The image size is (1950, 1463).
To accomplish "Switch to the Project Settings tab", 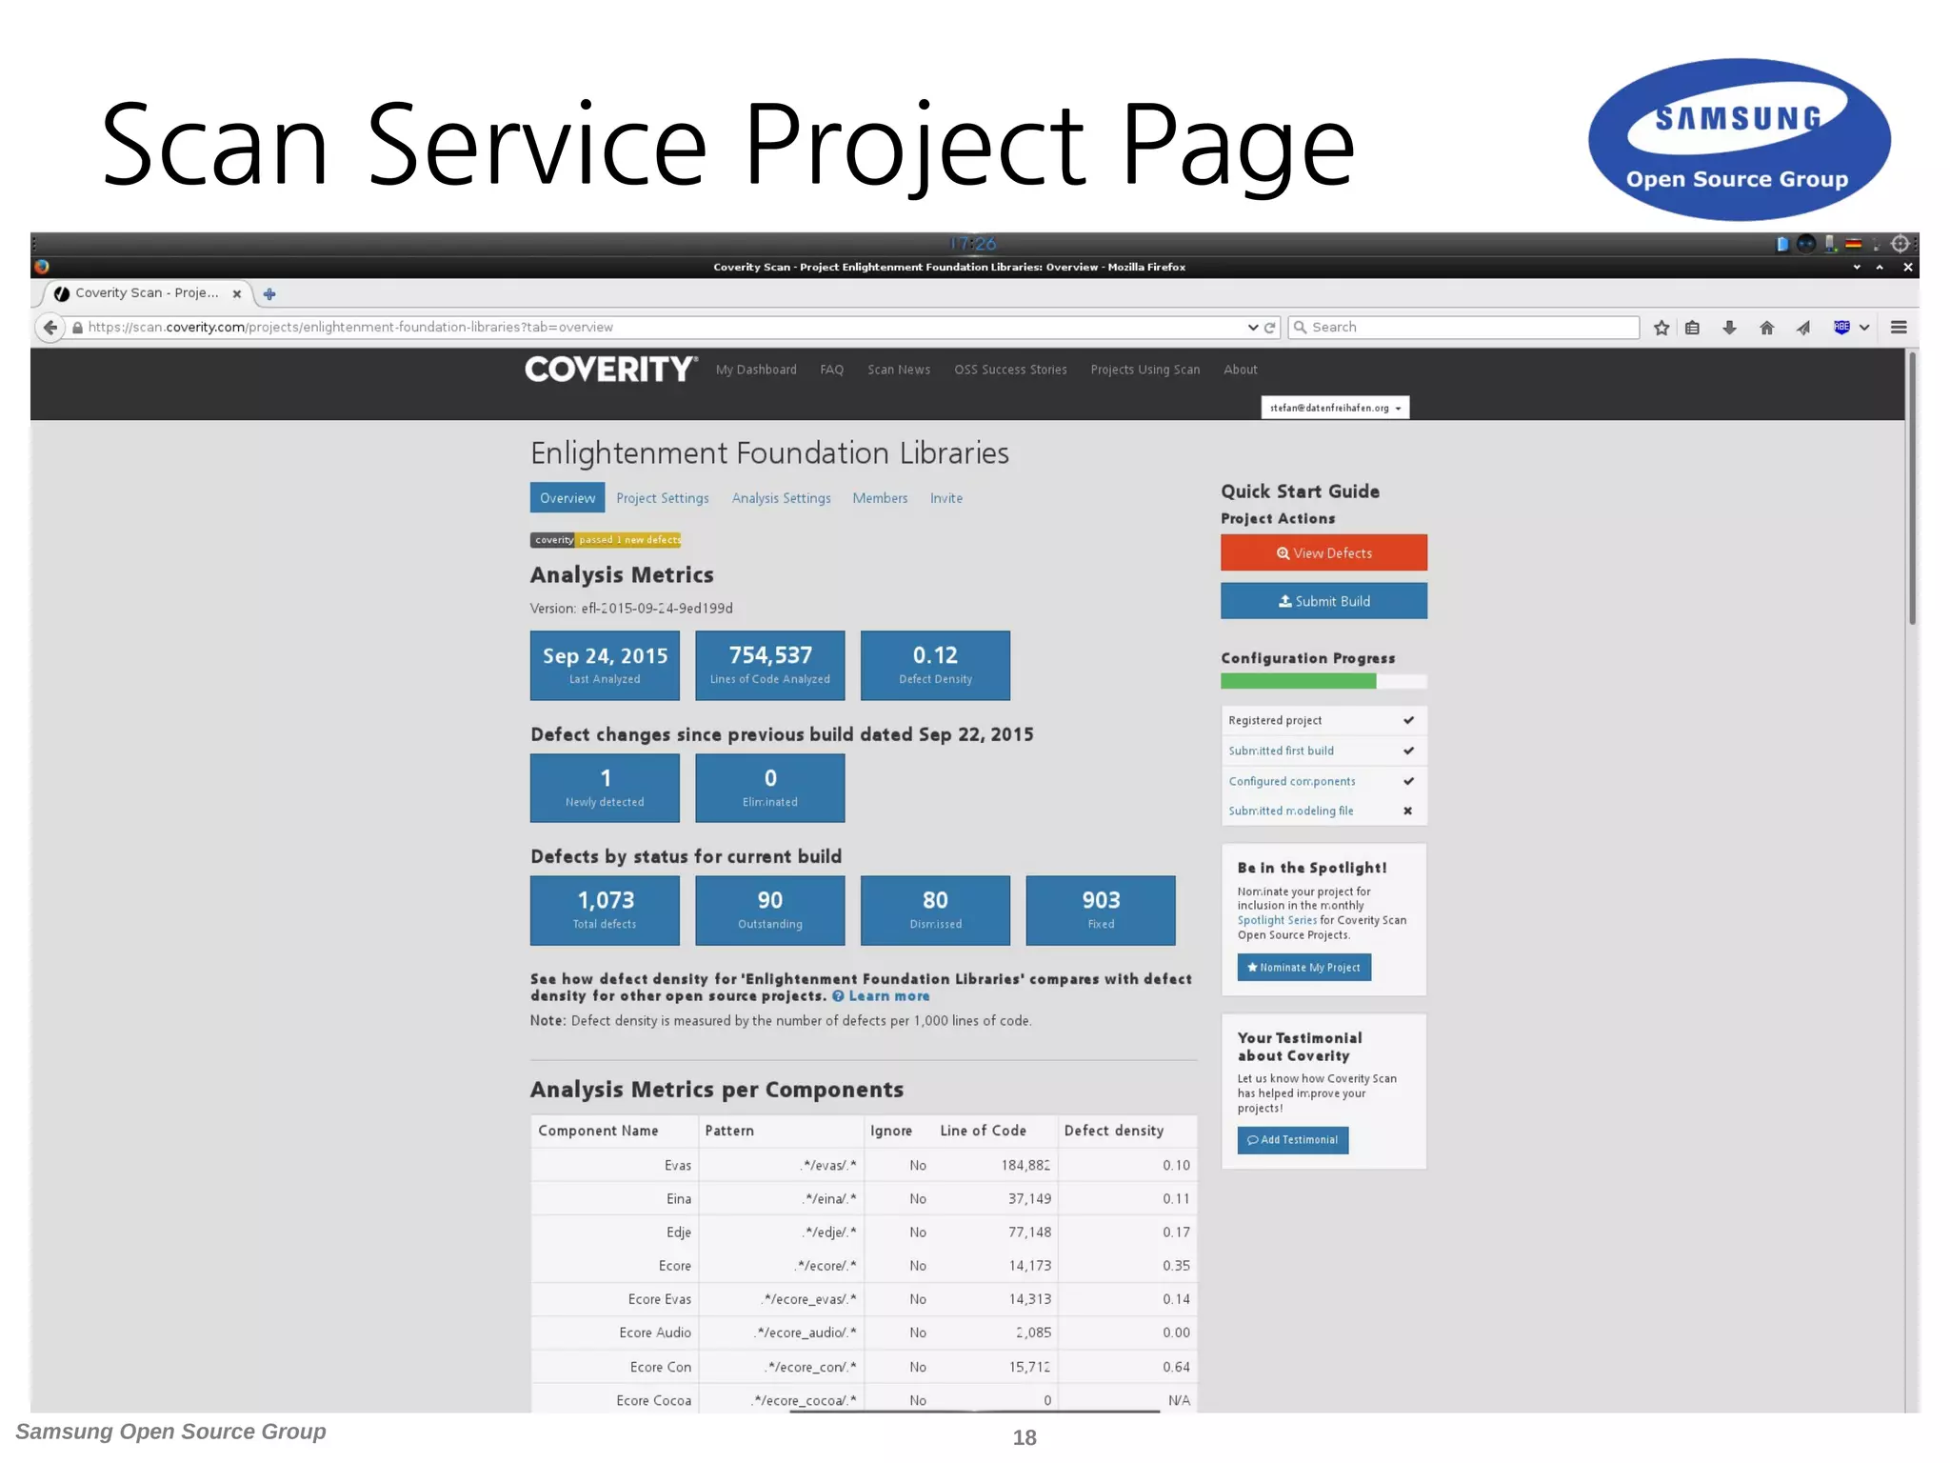I will (663, 498).
